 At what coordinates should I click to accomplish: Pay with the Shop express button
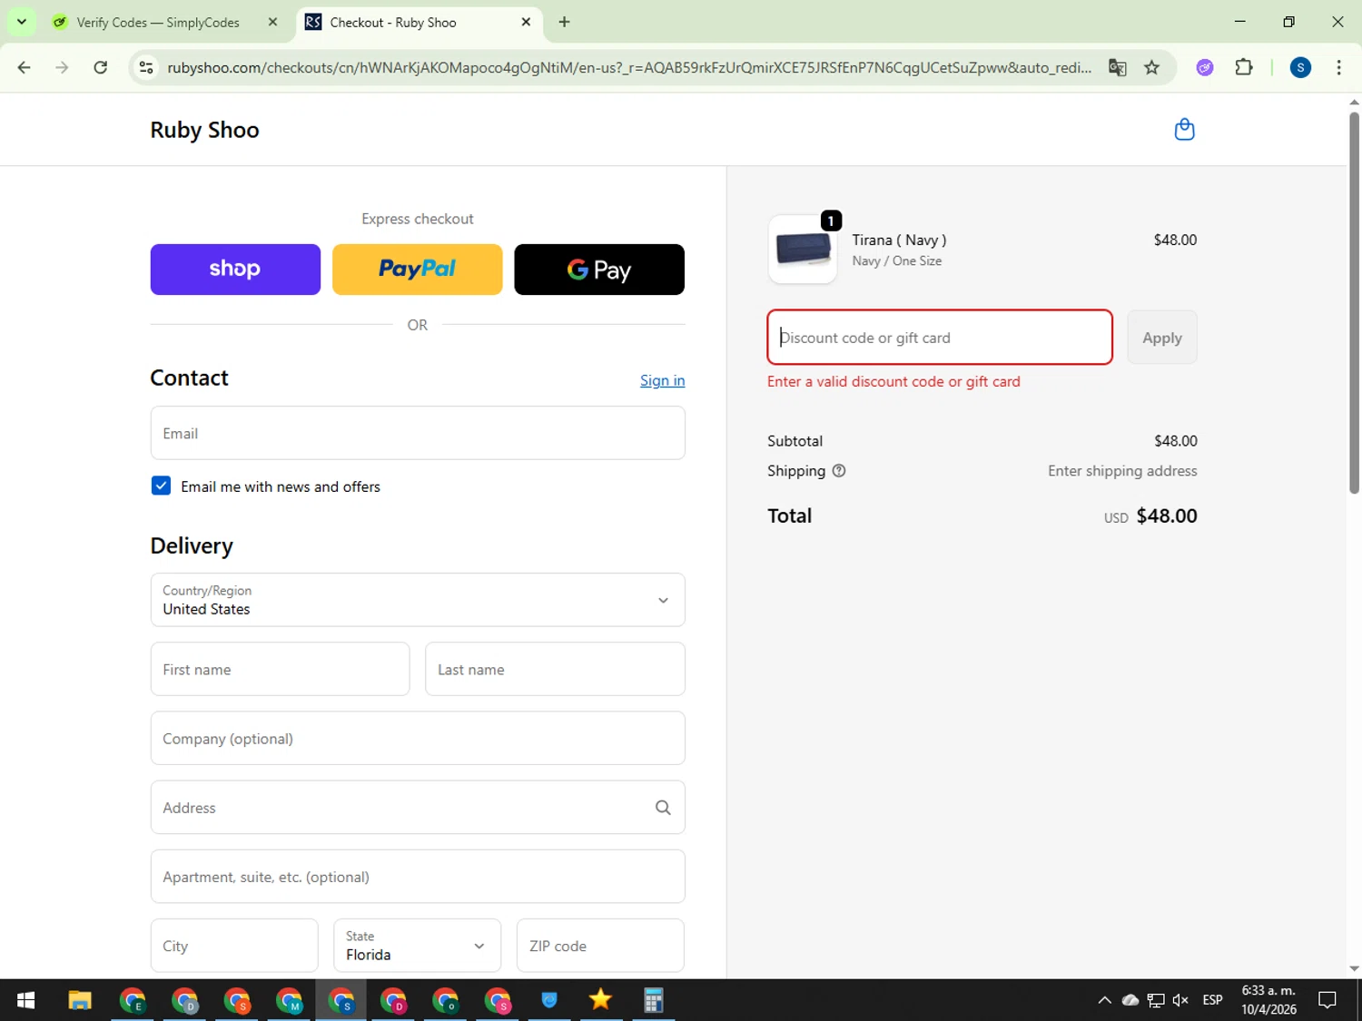(x=235, y=270)
